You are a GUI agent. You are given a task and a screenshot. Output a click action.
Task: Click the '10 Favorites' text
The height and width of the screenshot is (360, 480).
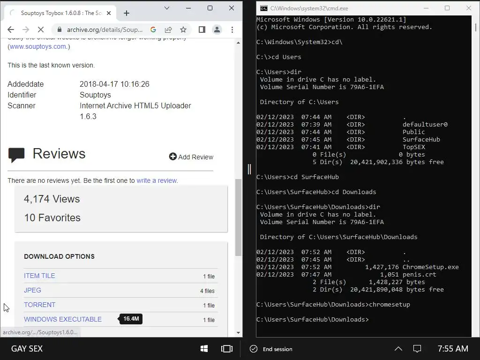[52, 217]
